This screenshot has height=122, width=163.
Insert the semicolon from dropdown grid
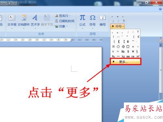point(128,32)
